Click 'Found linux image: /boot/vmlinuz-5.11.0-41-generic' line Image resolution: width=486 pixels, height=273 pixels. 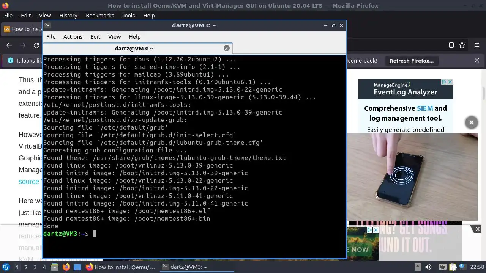coord(138,196)
